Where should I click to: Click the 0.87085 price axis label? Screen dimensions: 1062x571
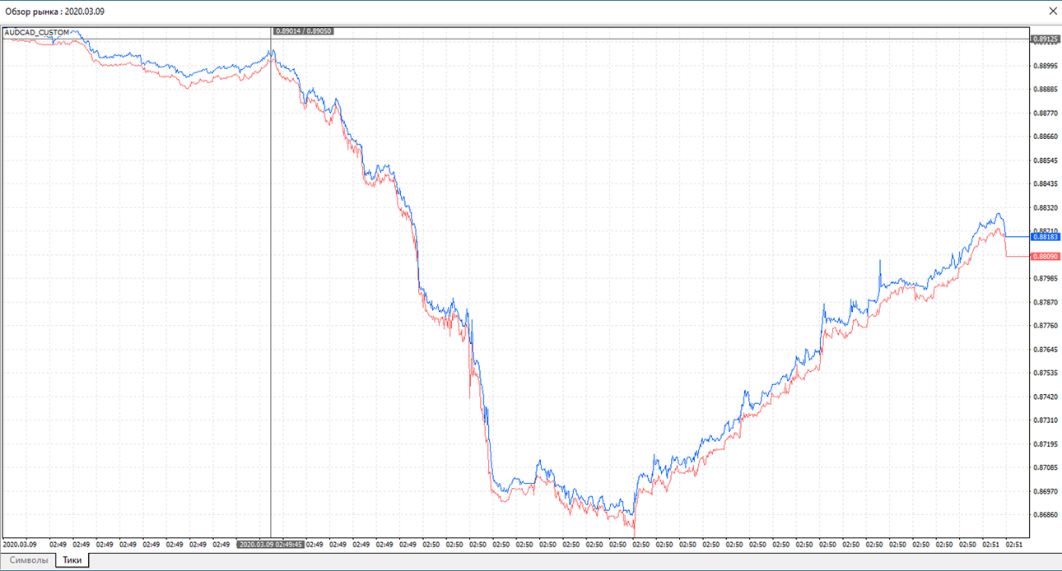[1045, 468]
